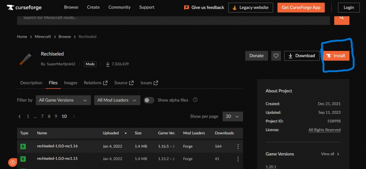Screen dimensions: 366x169
Task: Click the orange search magnifier button
Action: (x=342, y=20)
